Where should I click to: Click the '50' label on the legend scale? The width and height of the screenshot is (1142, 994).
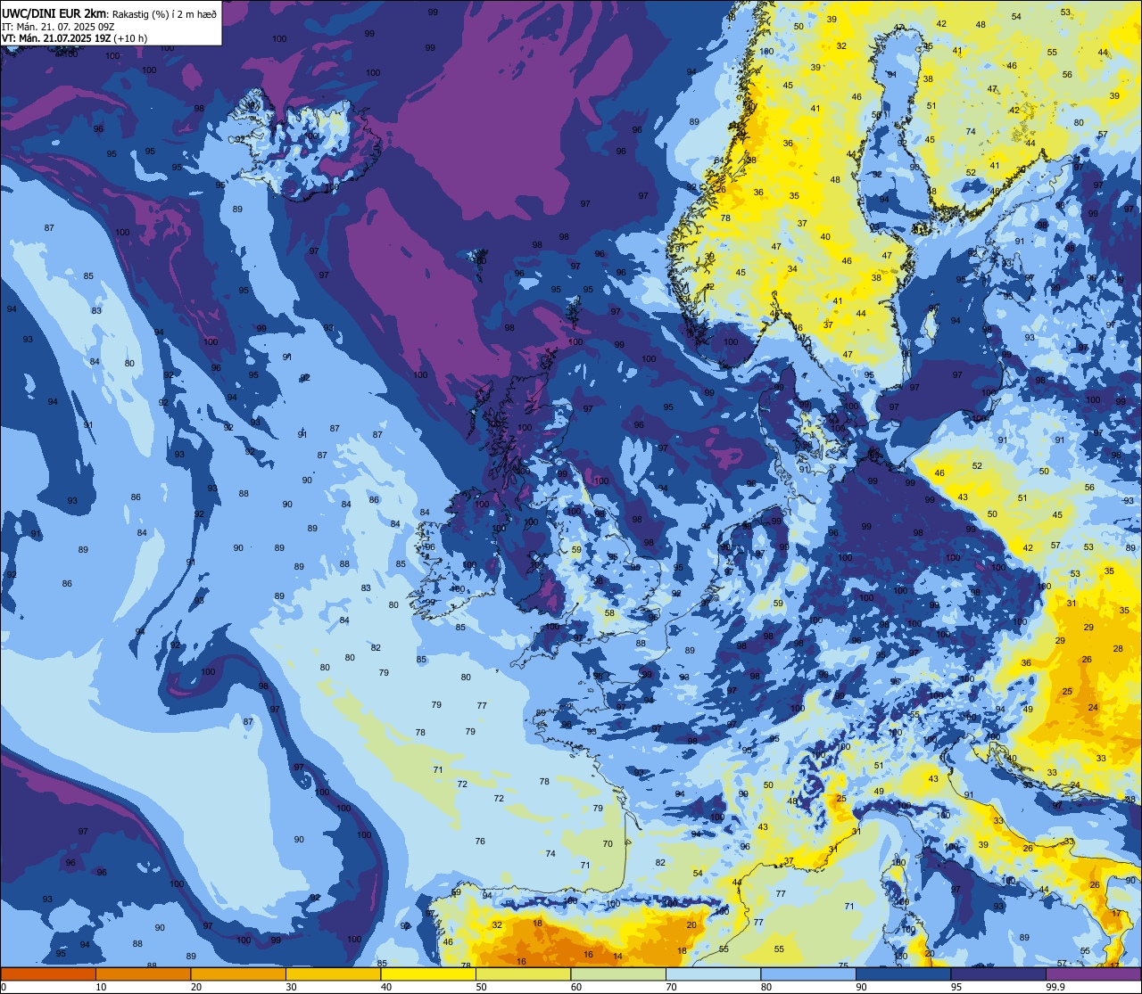(x=481, y=987)
